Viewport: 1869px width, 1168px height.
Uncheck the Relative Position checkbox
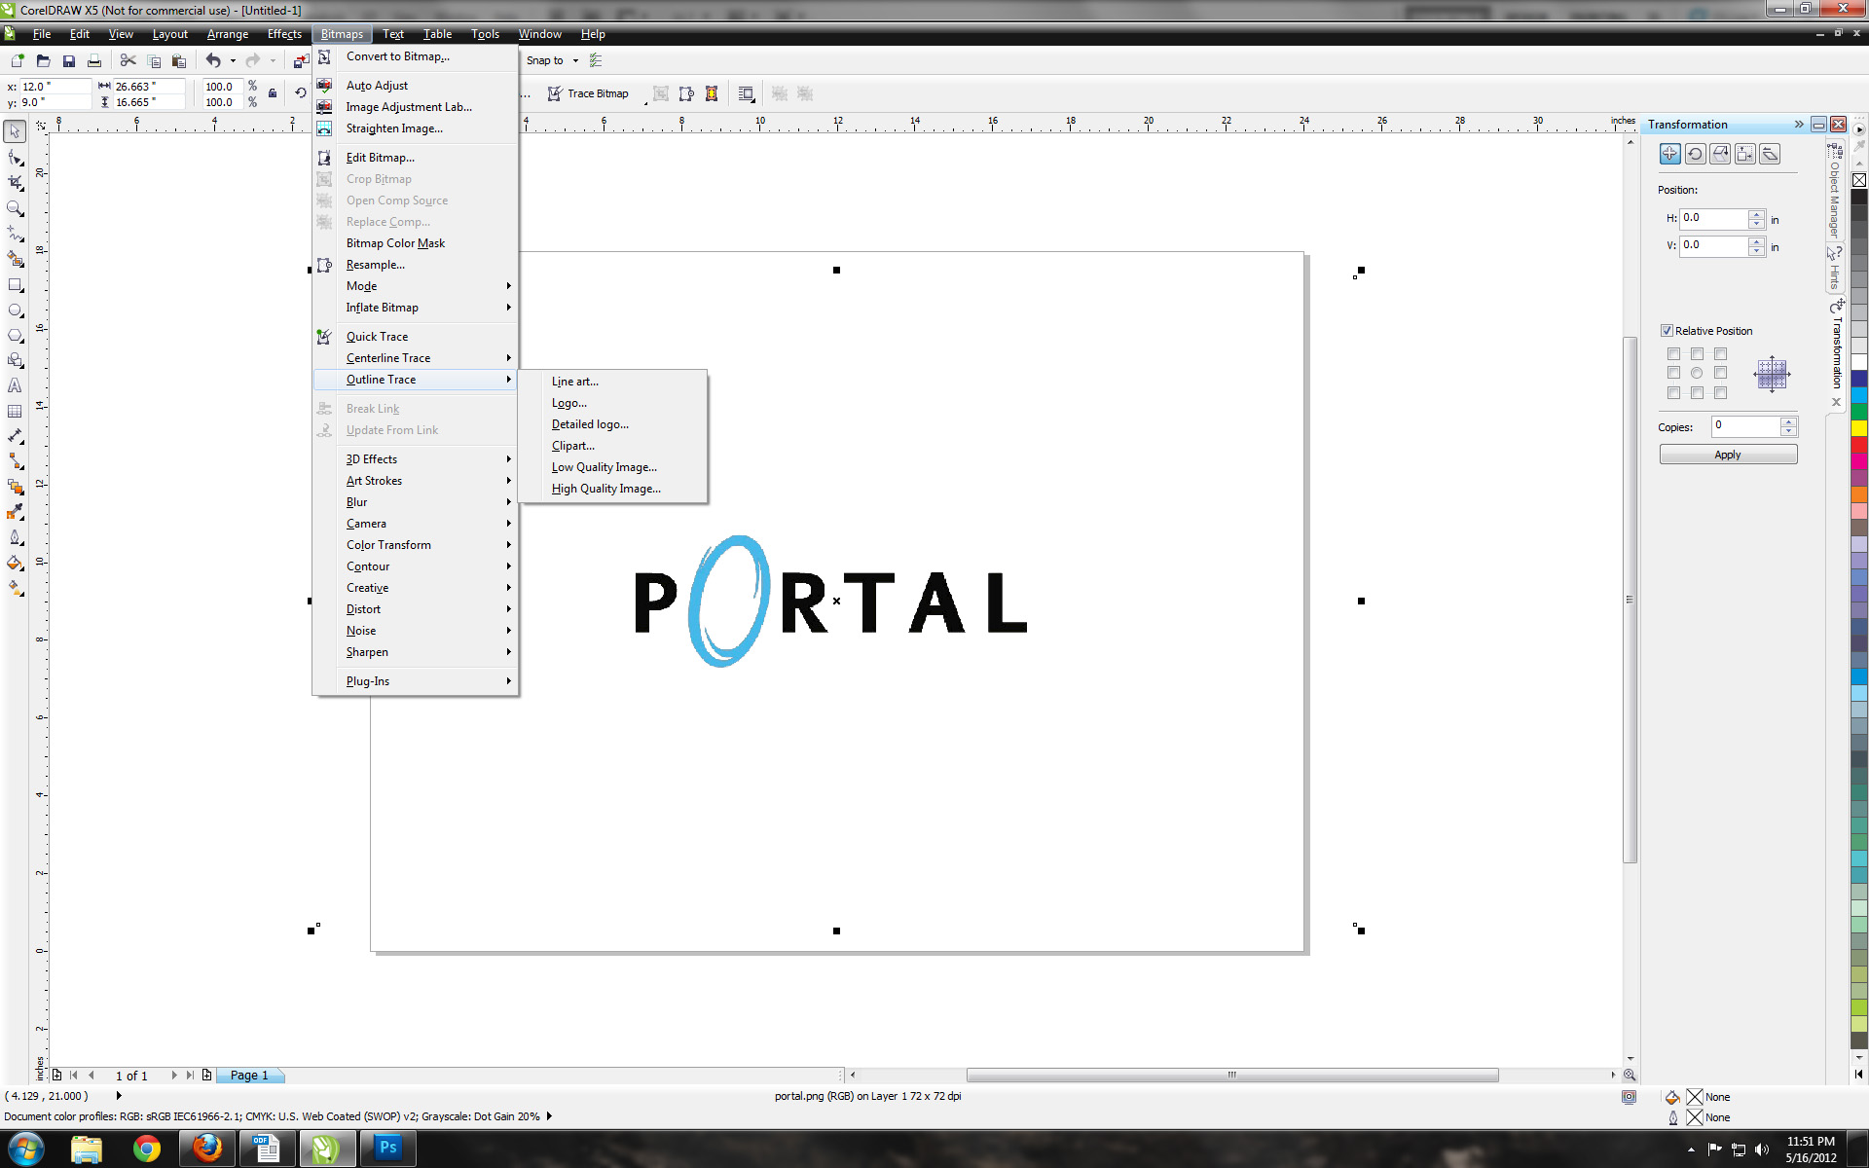point(1667,331)
